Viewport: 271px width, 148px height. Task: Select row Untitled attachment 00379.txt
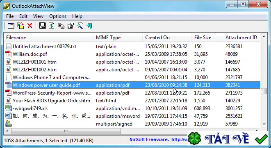(x=132, y=46)
